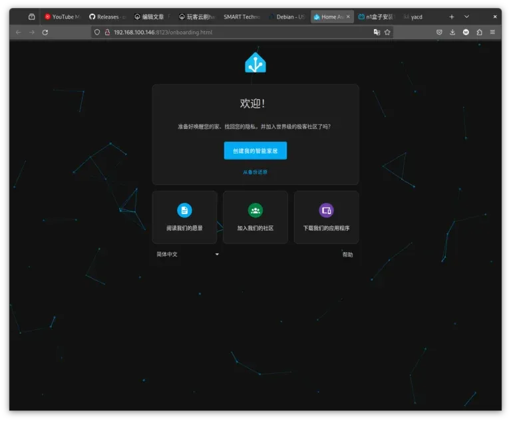Close the browser window
The image size is (511, 421).
495,17
